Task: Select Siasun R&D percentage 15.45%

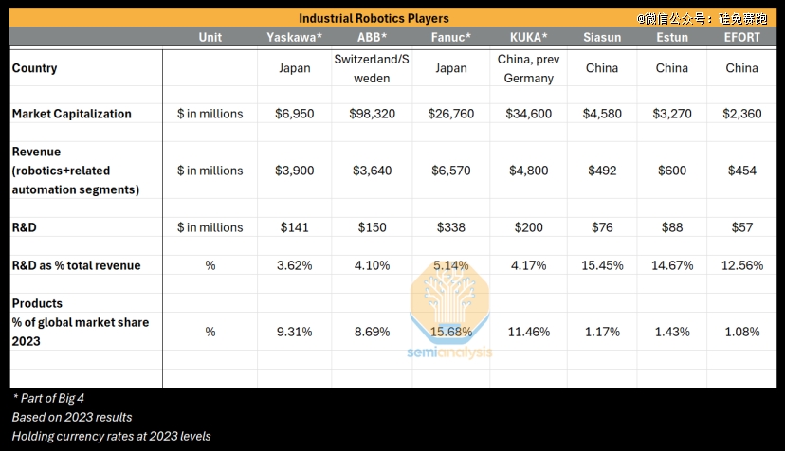Action: pyautogui.click(x=602, y=266)
